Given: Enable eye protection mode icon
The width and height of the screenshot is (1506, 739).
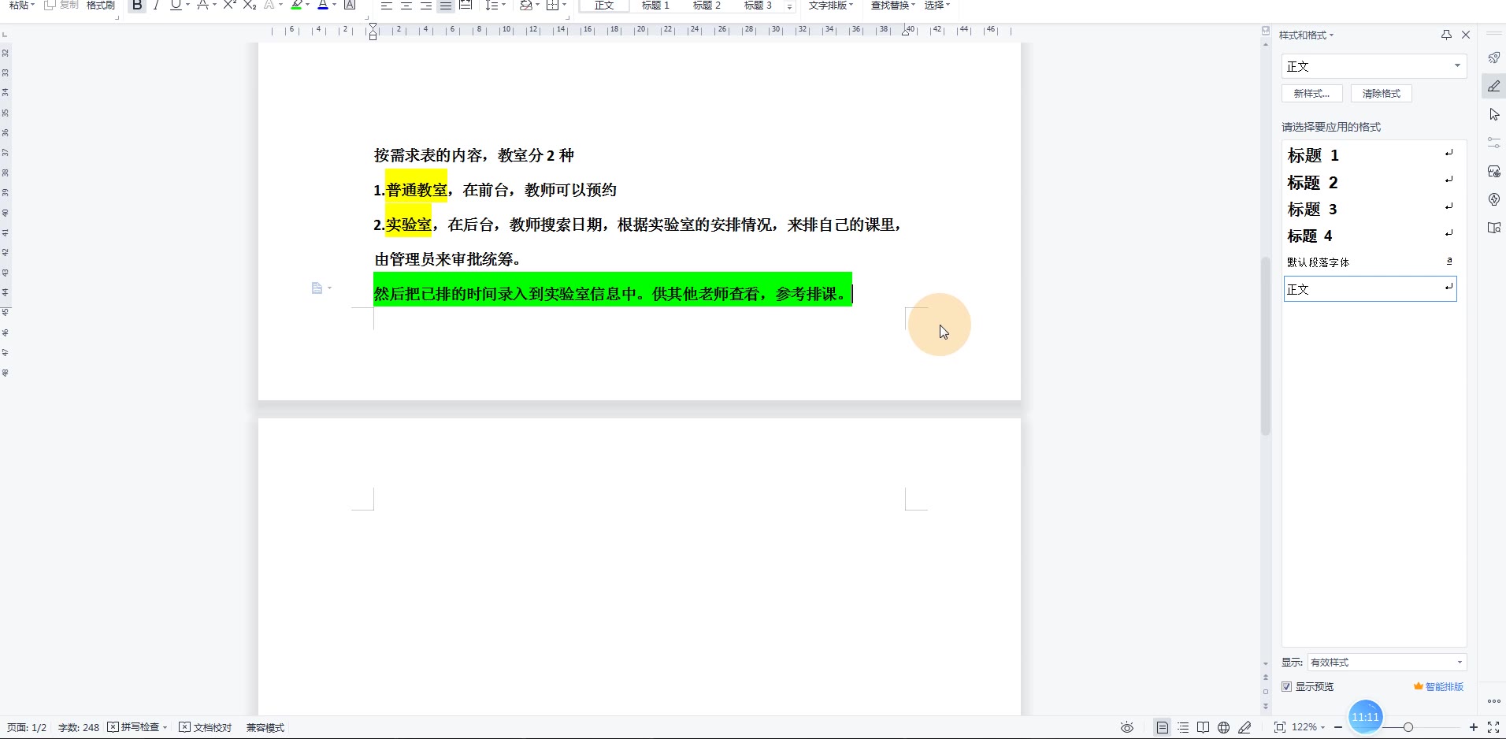Looking at the screenshot, I should [x=1127, y=727].
